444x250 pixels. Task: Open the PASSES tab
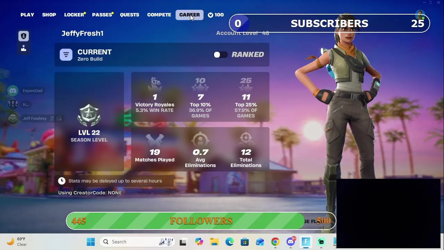pyautogui.click(x=102, y=15)
